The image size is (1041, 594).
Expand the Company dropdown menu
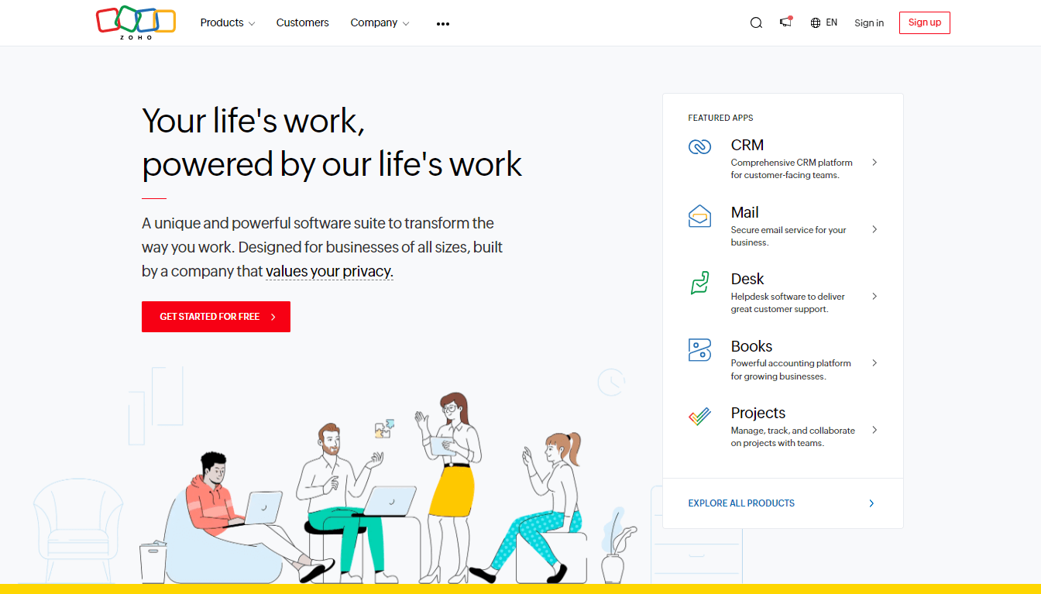pyautogui.click(x=380, y=23)
